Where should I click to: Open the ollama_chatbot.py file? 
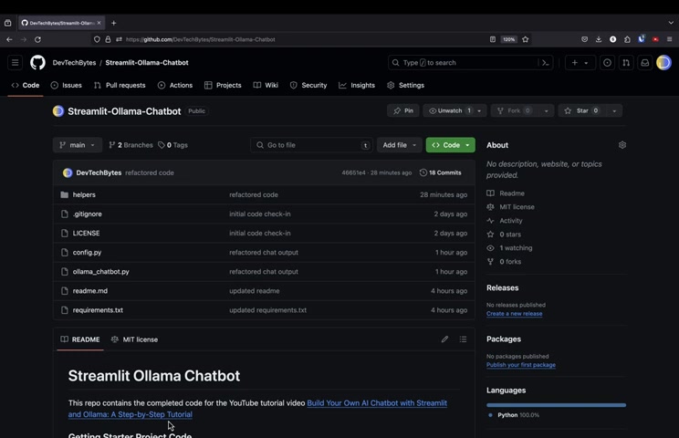point(101,272)
